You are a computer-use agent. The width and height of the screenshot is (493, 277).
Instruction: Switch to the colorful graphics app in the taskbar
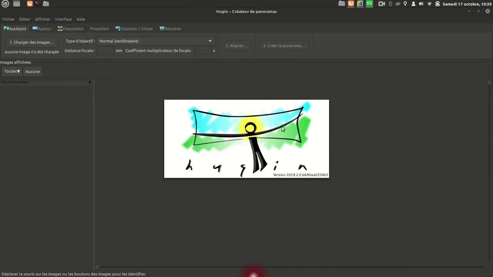pos(360,4)
